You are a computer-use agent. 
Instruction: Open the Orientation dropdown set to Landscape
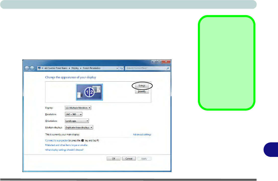(77, 121)
